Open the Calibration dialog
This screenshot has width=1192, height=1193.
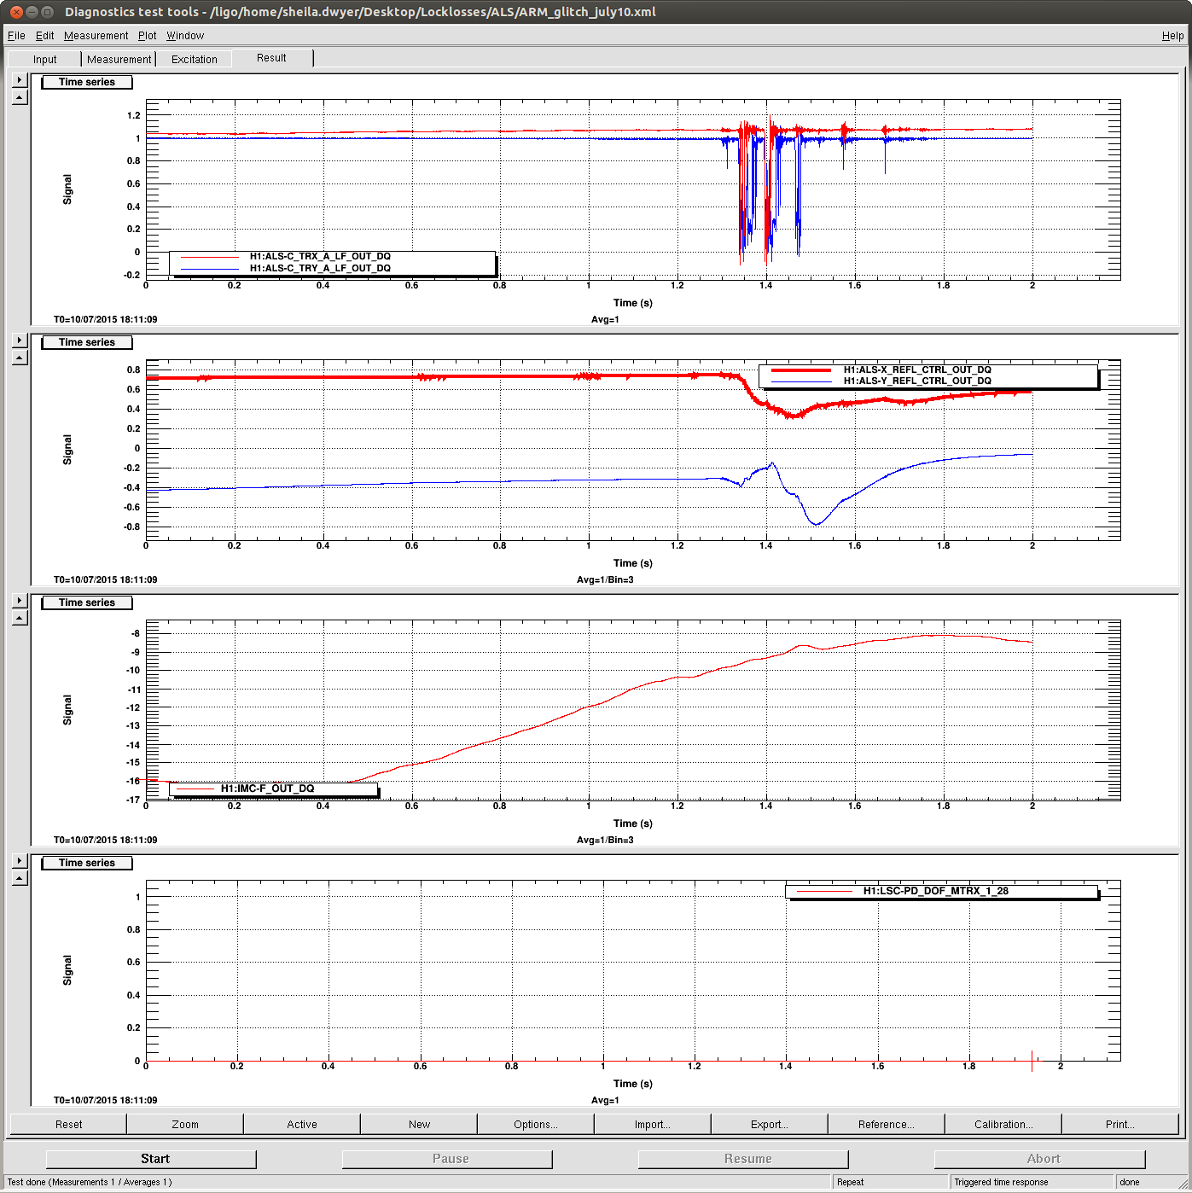click(1003, 1124)
